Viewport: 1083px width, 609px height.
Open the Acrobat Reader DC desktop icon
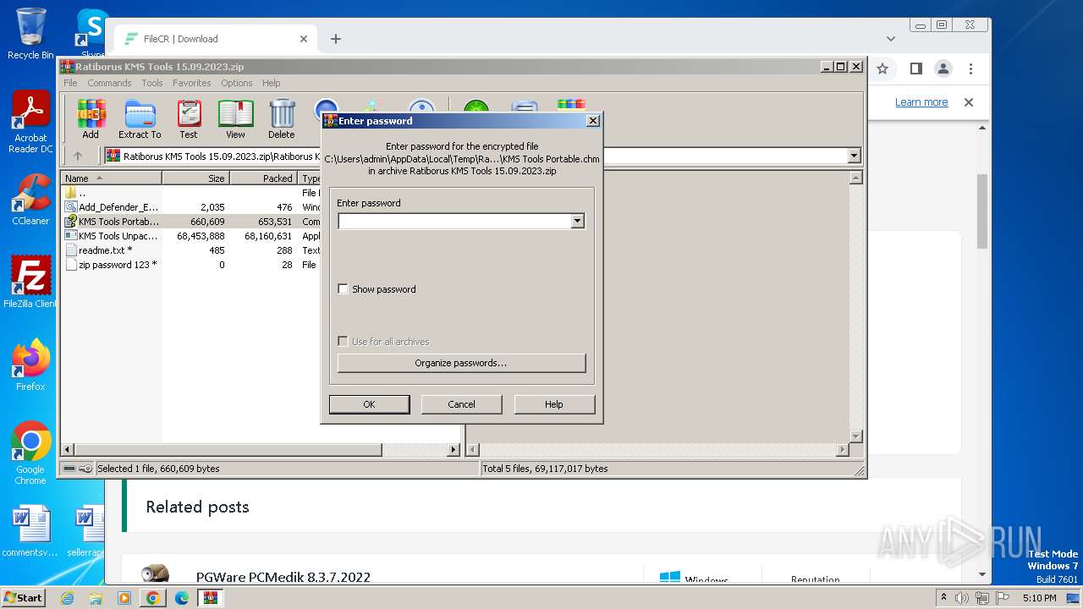click(30, 123)
